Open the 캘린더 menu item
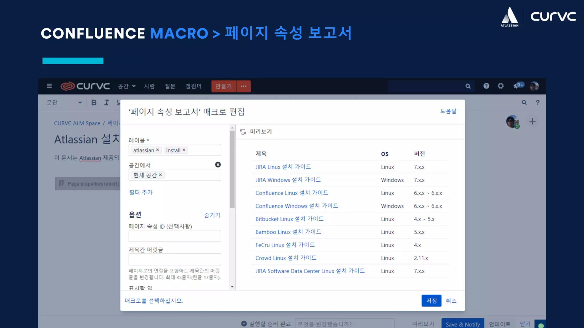Image resolution: width=584 pixels, height=328 pixels. point(193,86)
